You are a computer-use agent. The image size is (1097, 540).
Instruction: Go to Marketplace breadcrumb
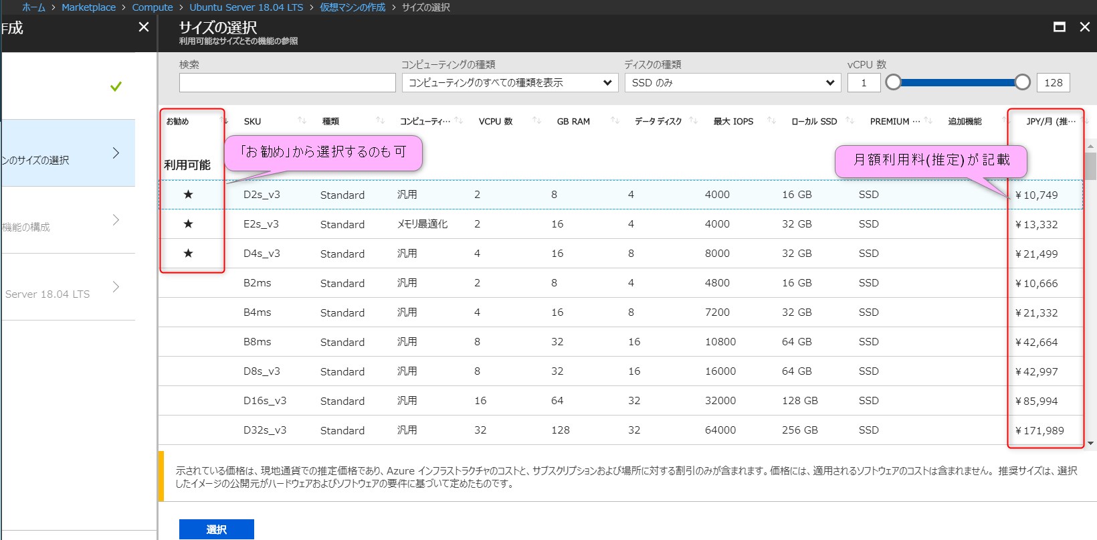88,7
